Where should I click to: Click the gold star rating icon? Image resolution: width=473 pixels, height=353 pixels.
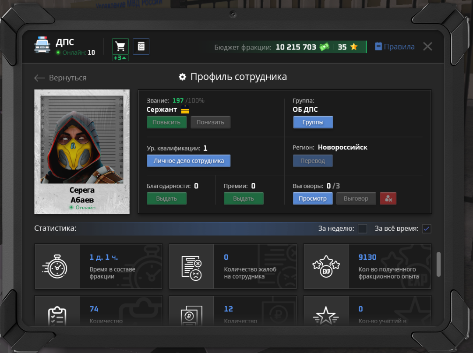coord(354,47)
